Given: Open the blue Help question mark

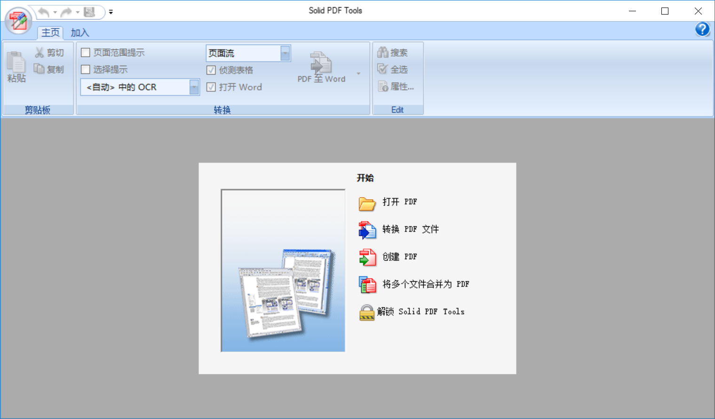Looking at the screenshot, I should [702, 29].
